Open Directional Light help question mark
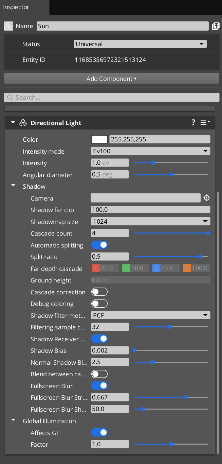Image resolution: width=222 pixels, height=464 pixels. tap(193, 123)
